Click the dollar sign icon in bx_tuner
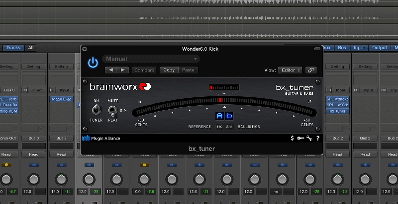 tap(292, 138)
